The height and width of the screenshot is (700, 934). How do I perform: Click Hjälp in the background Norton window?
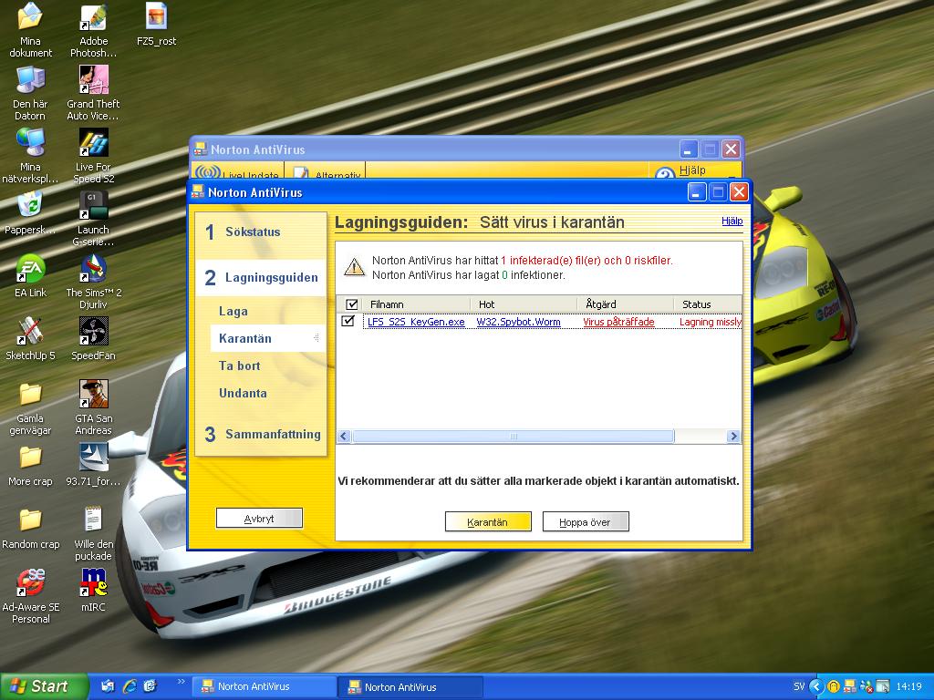point(692,170)
